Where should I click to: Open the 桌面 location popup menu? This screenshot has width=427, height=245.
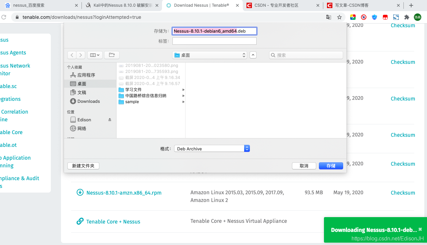click(209, 55)
